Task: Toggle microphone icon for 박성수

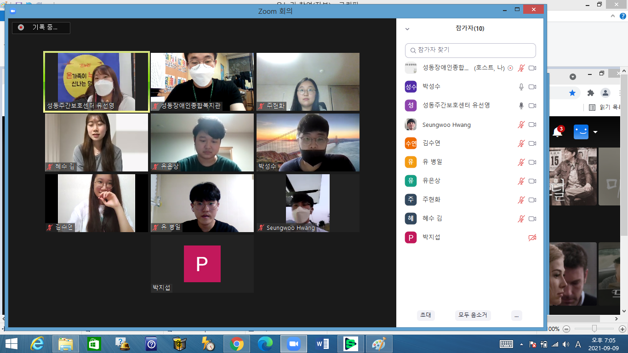Action: [x=521, y=87]
